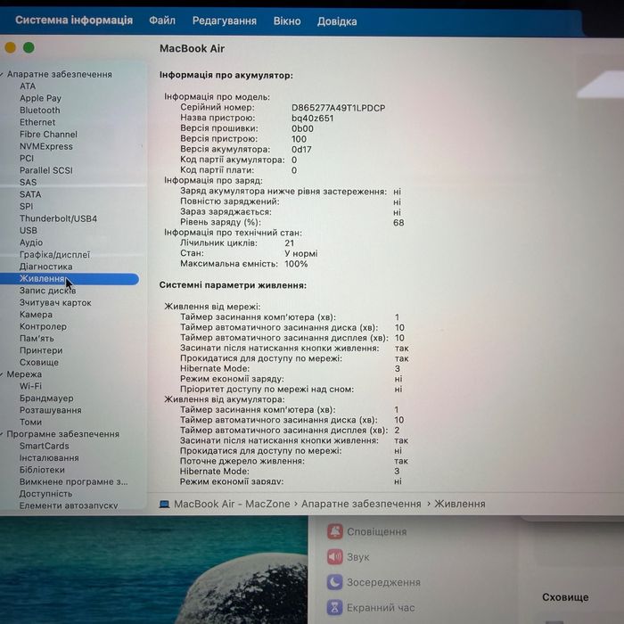Select Графіка/дисплеї in the sidebar

[x=55, y=255]
